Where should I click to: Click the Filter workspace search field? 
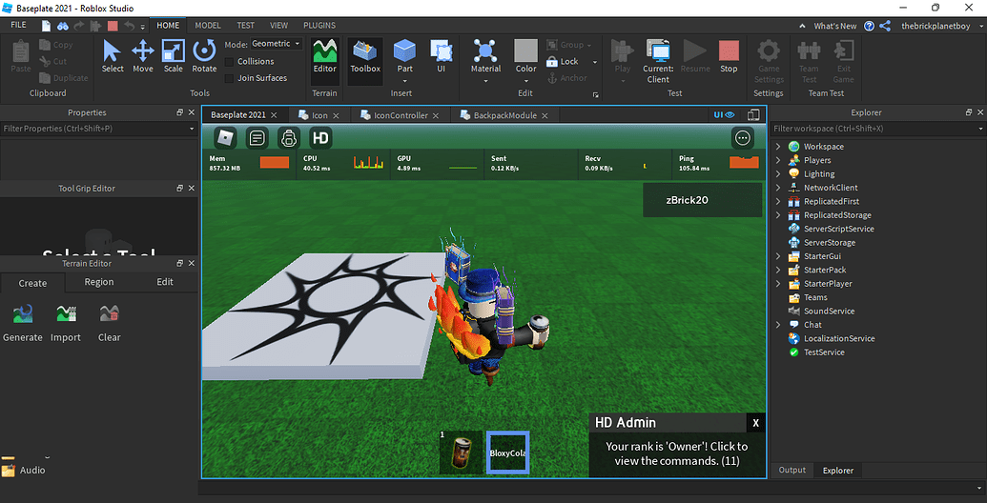coord(877,129)
